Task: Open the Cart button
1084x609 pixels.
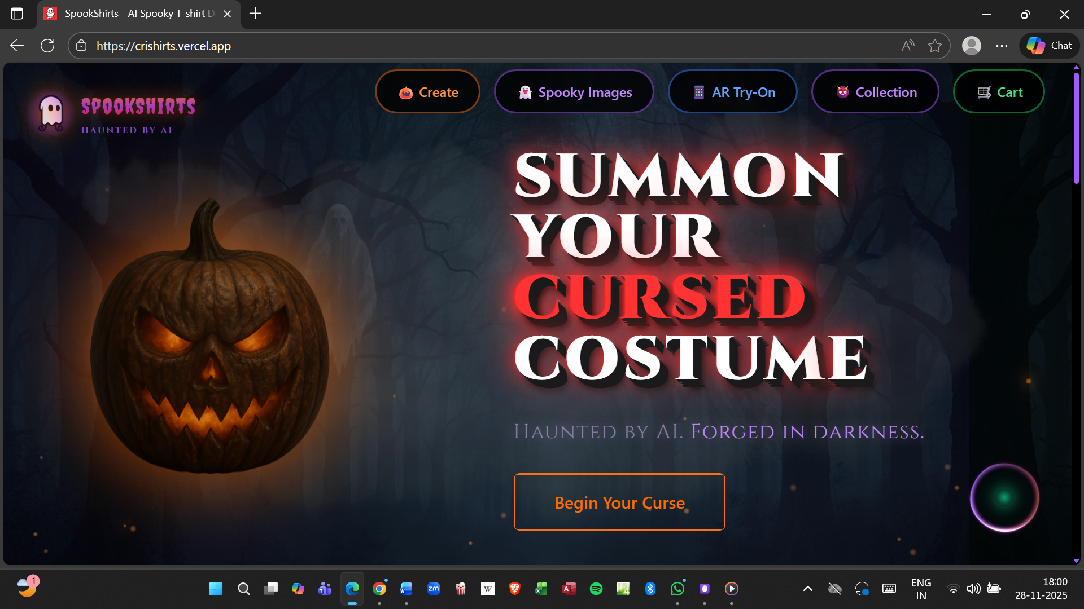Action: (x=999, y=92)
